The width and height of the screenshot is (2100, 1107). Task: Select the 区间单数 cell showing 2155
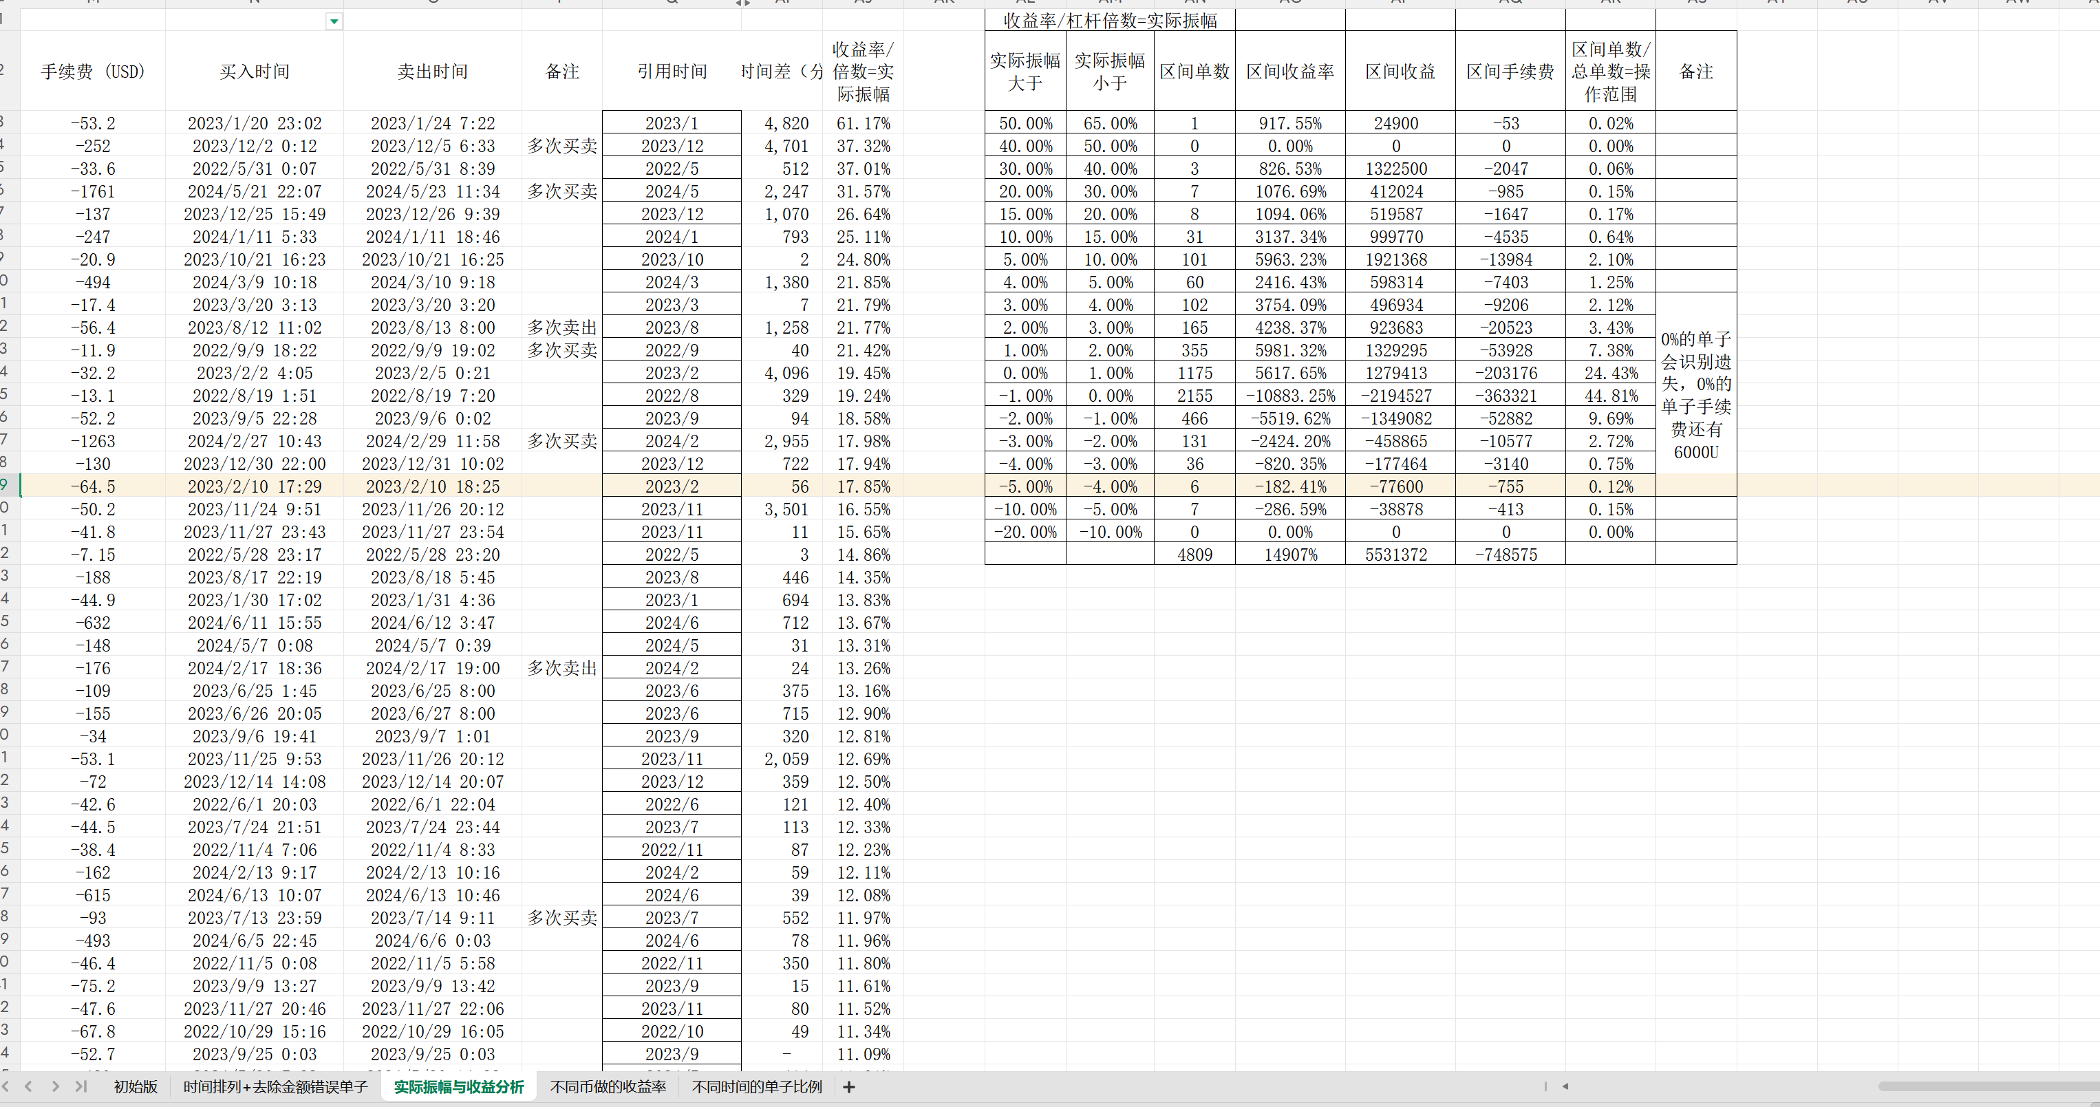point(1194,396)
